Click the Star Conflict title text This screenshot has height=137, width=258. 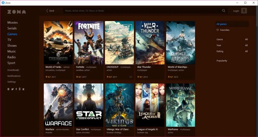(82, 129)
